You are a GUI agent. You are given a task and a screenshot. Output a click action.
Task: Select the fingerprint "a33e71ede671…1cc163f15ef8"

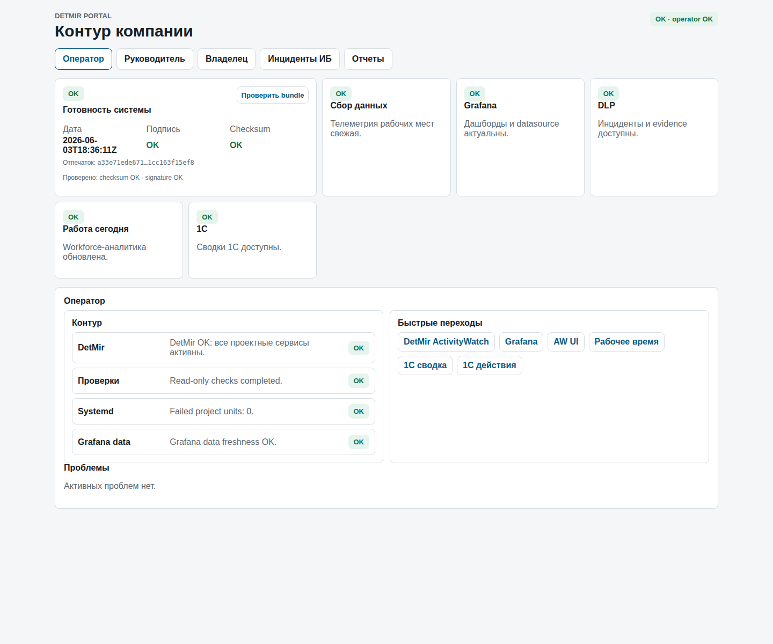point(145,163)
